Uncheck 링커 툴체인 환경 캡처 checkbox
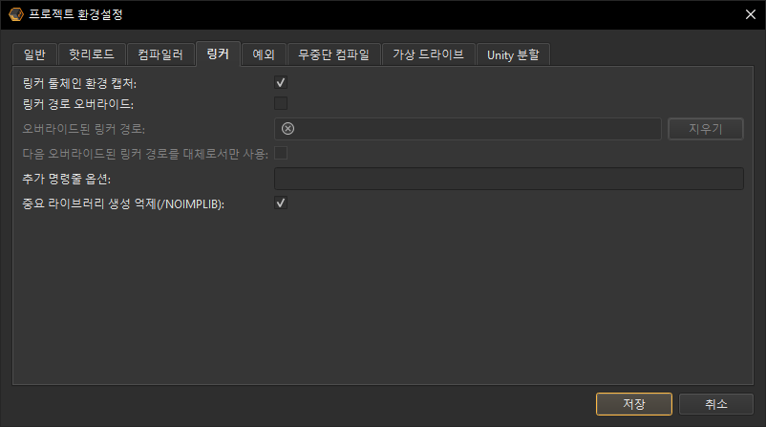The width and height of the screenshot is (766, 427). coord(281,82)
